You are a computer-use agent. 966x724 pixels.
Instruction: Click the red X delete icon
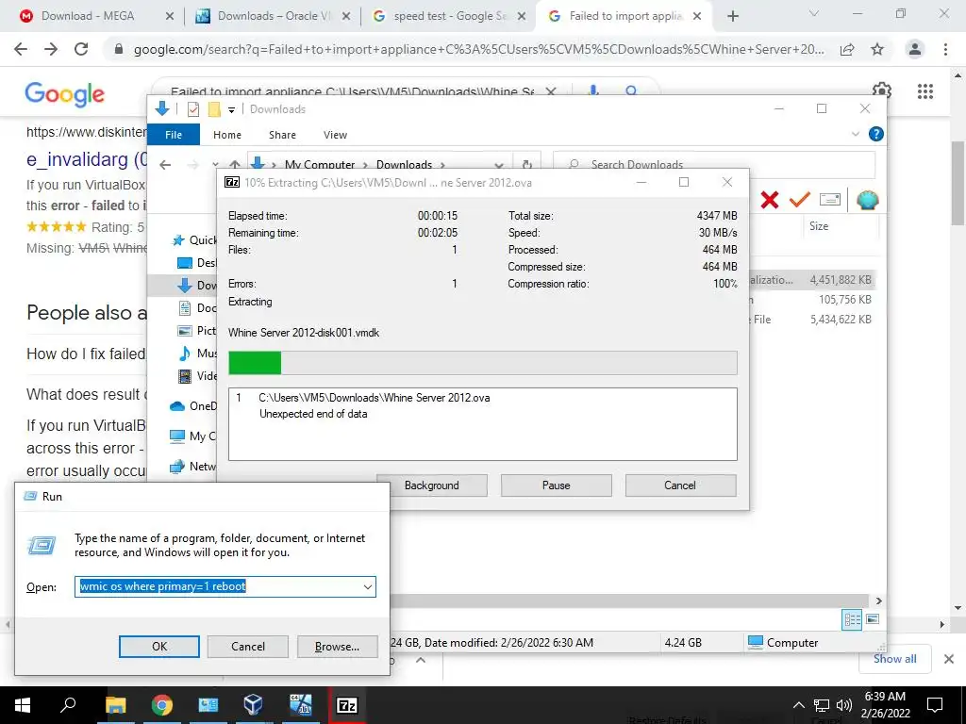tap(770, 200)
